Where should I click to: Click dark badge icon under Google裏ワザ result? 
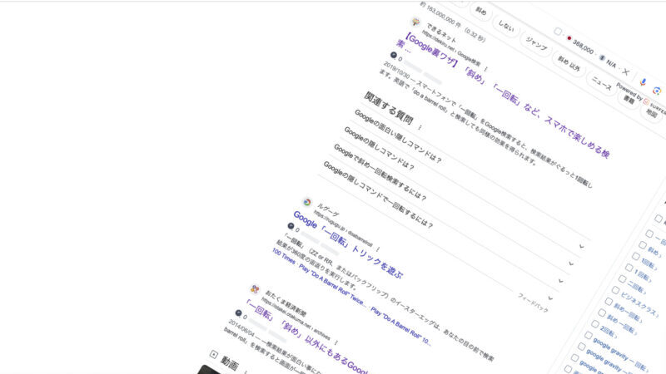pyautogui.click(x=394, y=55)
